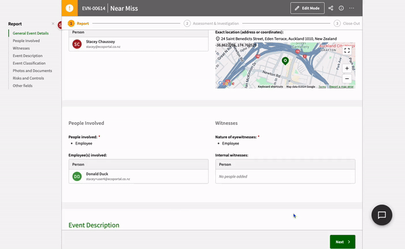
Task: Click the Next button
Action: pos(342,242)
